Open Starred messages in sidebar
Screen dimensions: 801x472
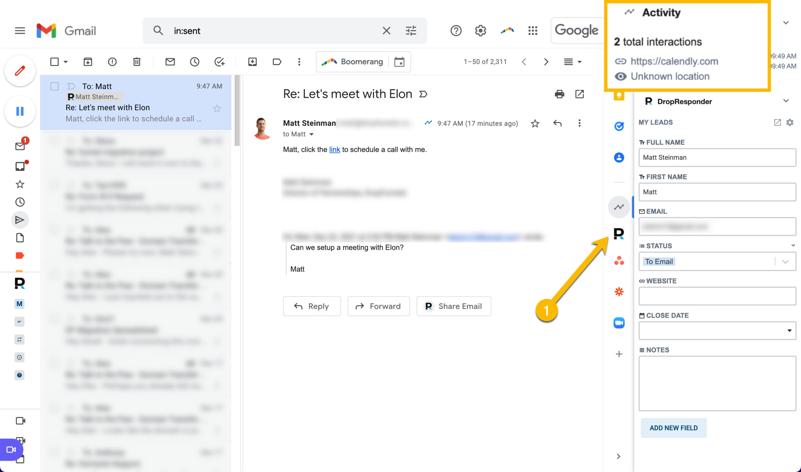click(20, 184)
